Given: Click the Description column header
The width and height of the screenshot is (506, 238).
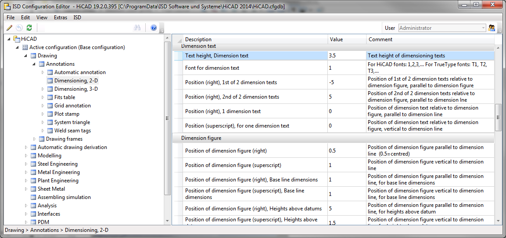Looking at the screenshot, I should (x=198, y=39).
